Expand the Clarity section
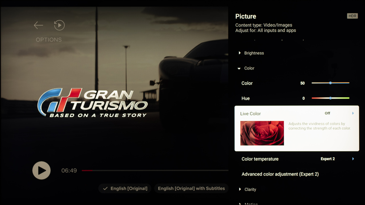365x205 pixels. coord(250,189)
